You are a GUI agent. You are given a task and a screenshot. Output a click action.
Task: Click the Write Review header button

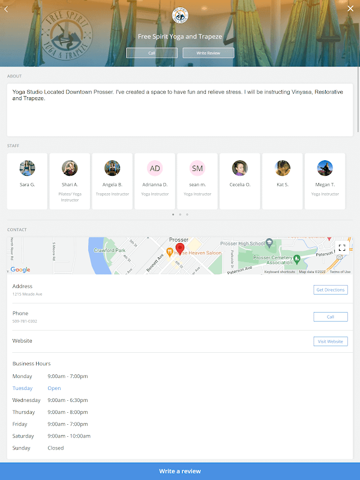(x=208, y=53)
